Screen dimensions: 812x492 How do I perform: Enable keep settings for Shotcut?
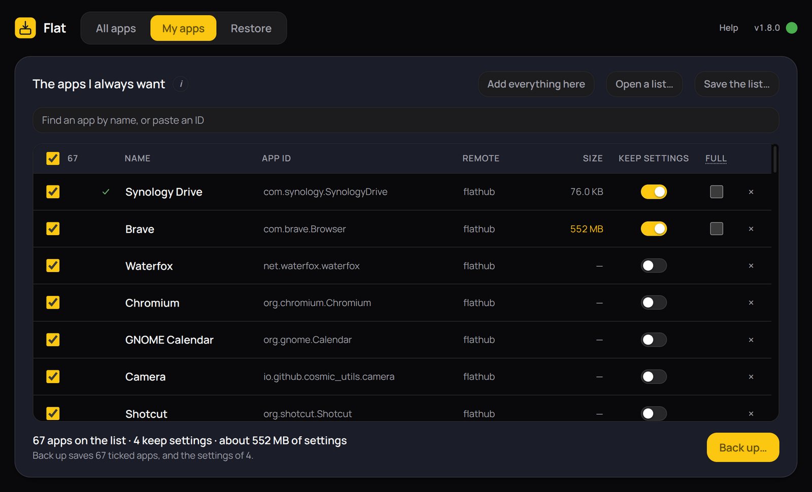click(654, 413)
